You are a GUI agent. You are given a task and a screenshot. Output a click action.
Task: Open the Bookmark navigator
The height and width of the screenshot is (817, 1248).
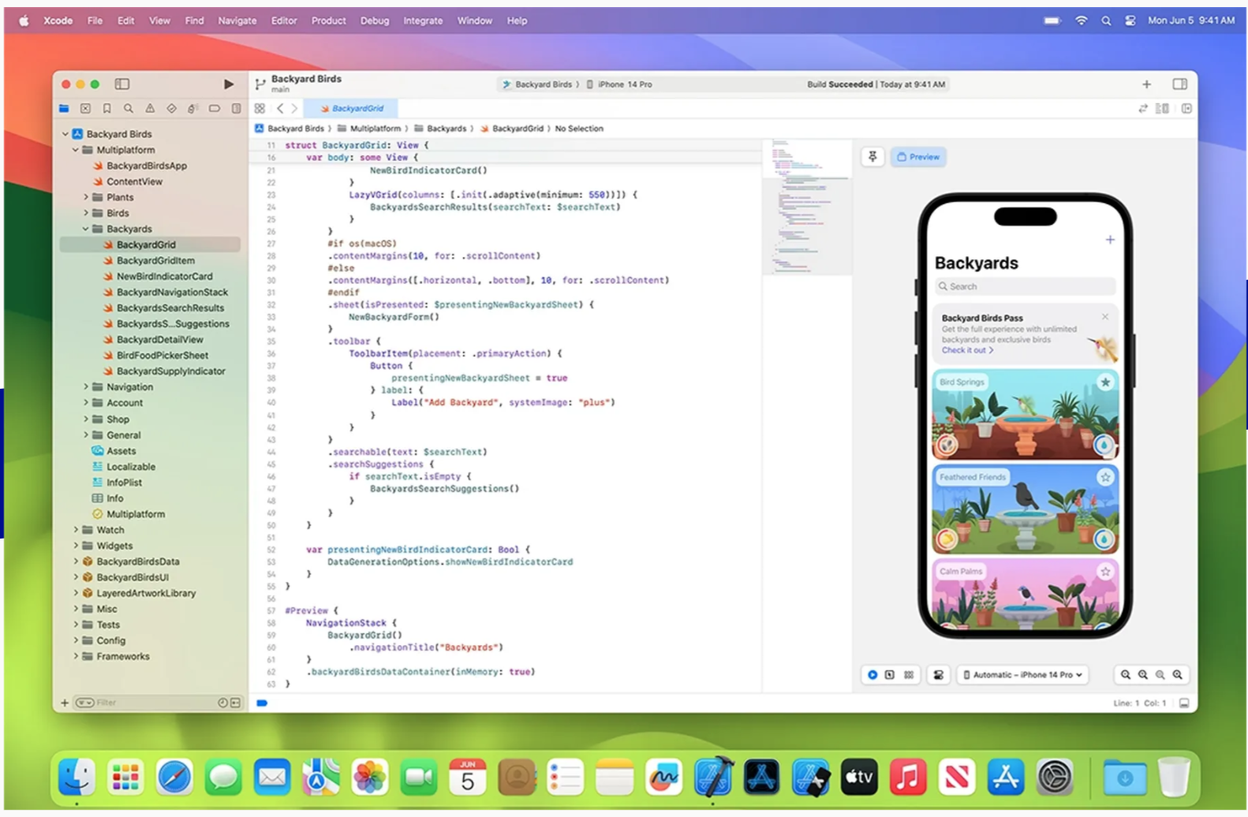tap(106, 108)
